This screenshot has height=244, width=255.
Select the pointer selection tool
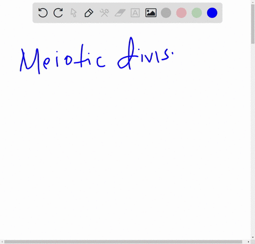(73, 13)
